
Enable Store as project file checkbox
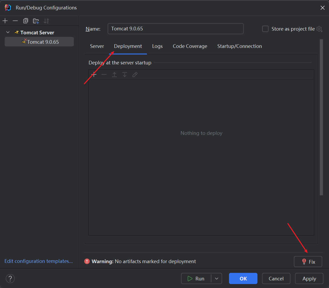265,29
